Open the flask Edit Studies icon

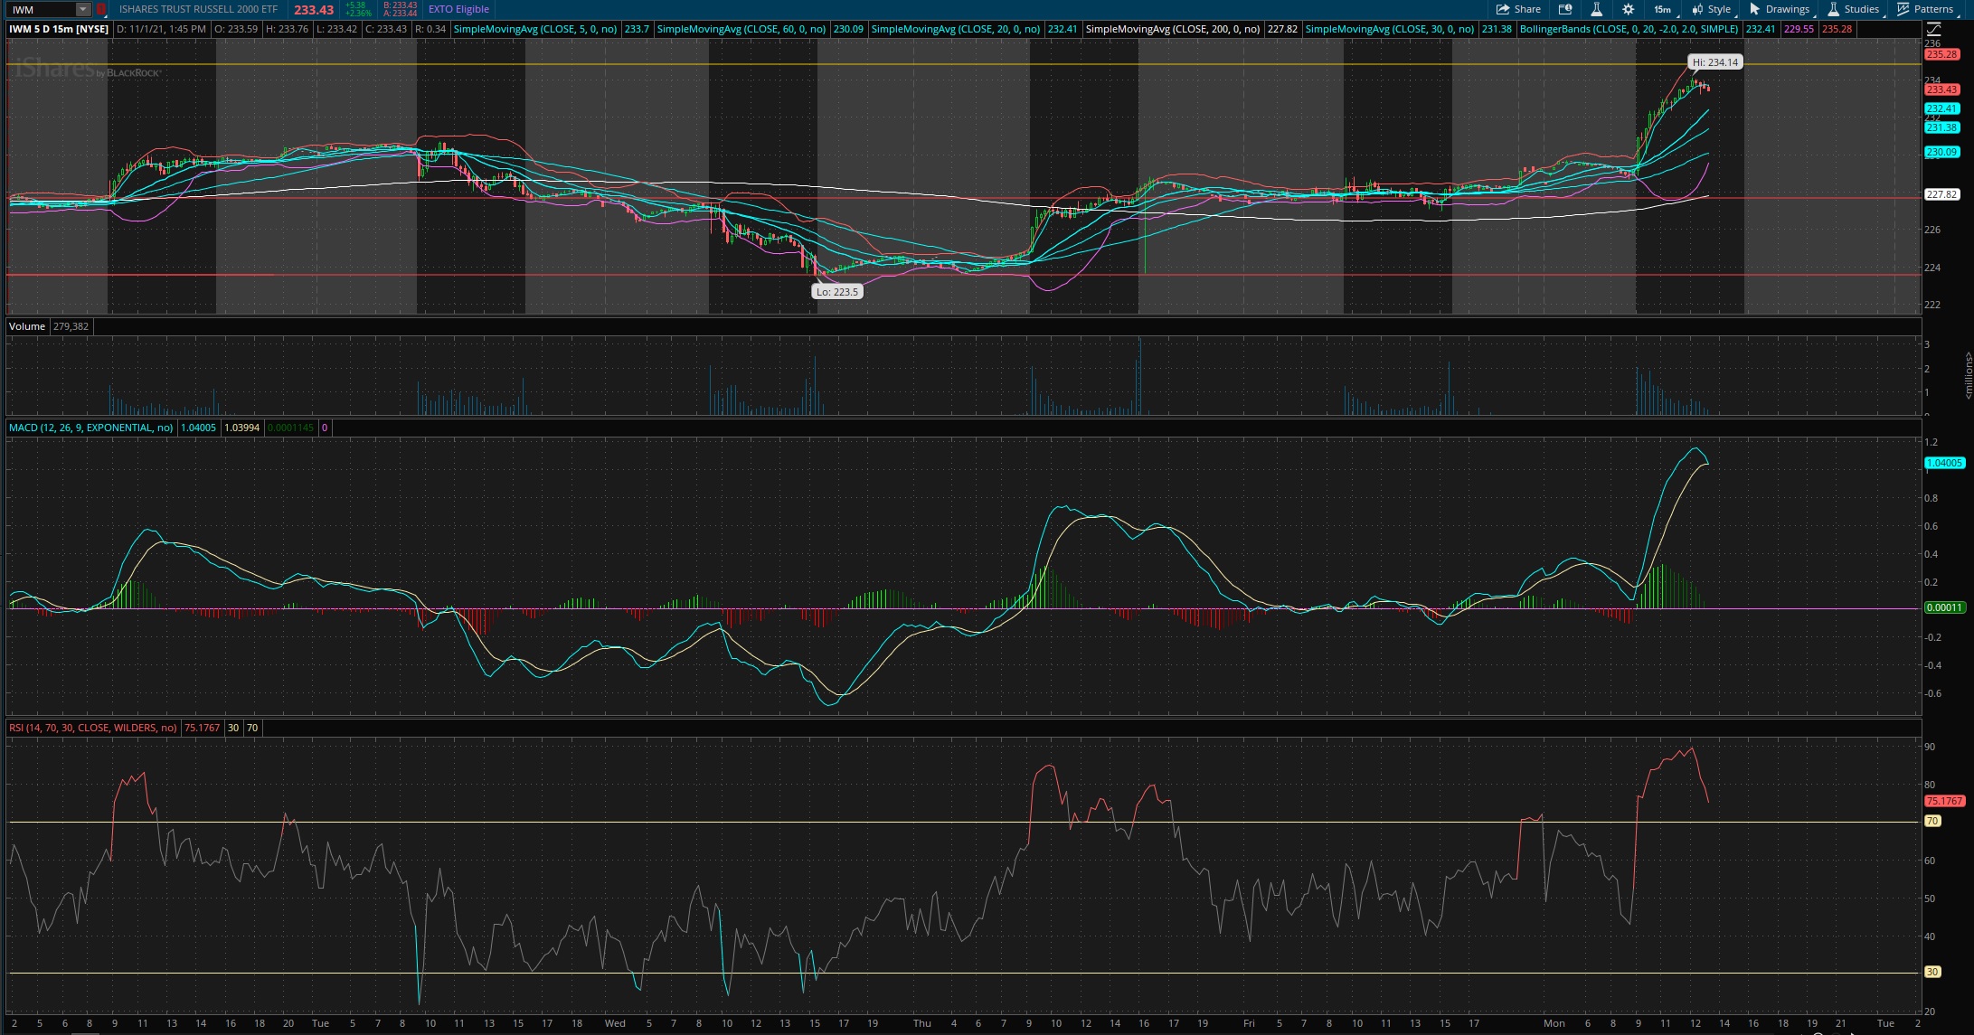pyautogui.click(x=1596, y=9)
